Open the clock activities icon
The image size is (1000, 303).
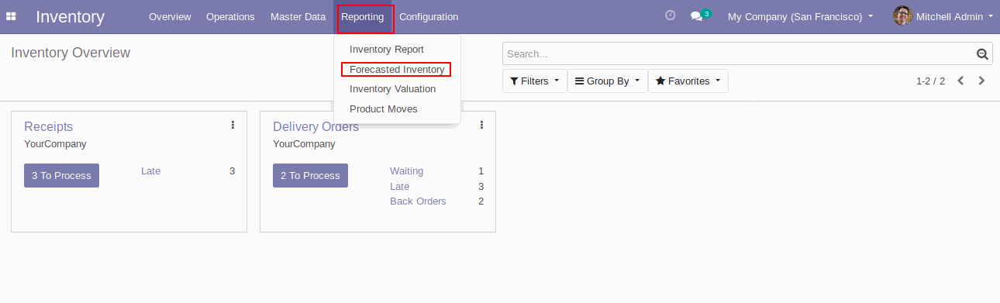pyautogui.click(x=671, y=15)
